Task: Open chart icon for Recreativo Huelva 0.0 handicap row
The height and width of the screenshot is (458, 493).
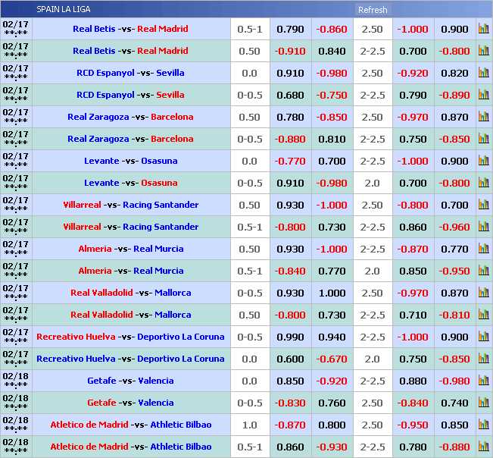Action: click(483, 359)
